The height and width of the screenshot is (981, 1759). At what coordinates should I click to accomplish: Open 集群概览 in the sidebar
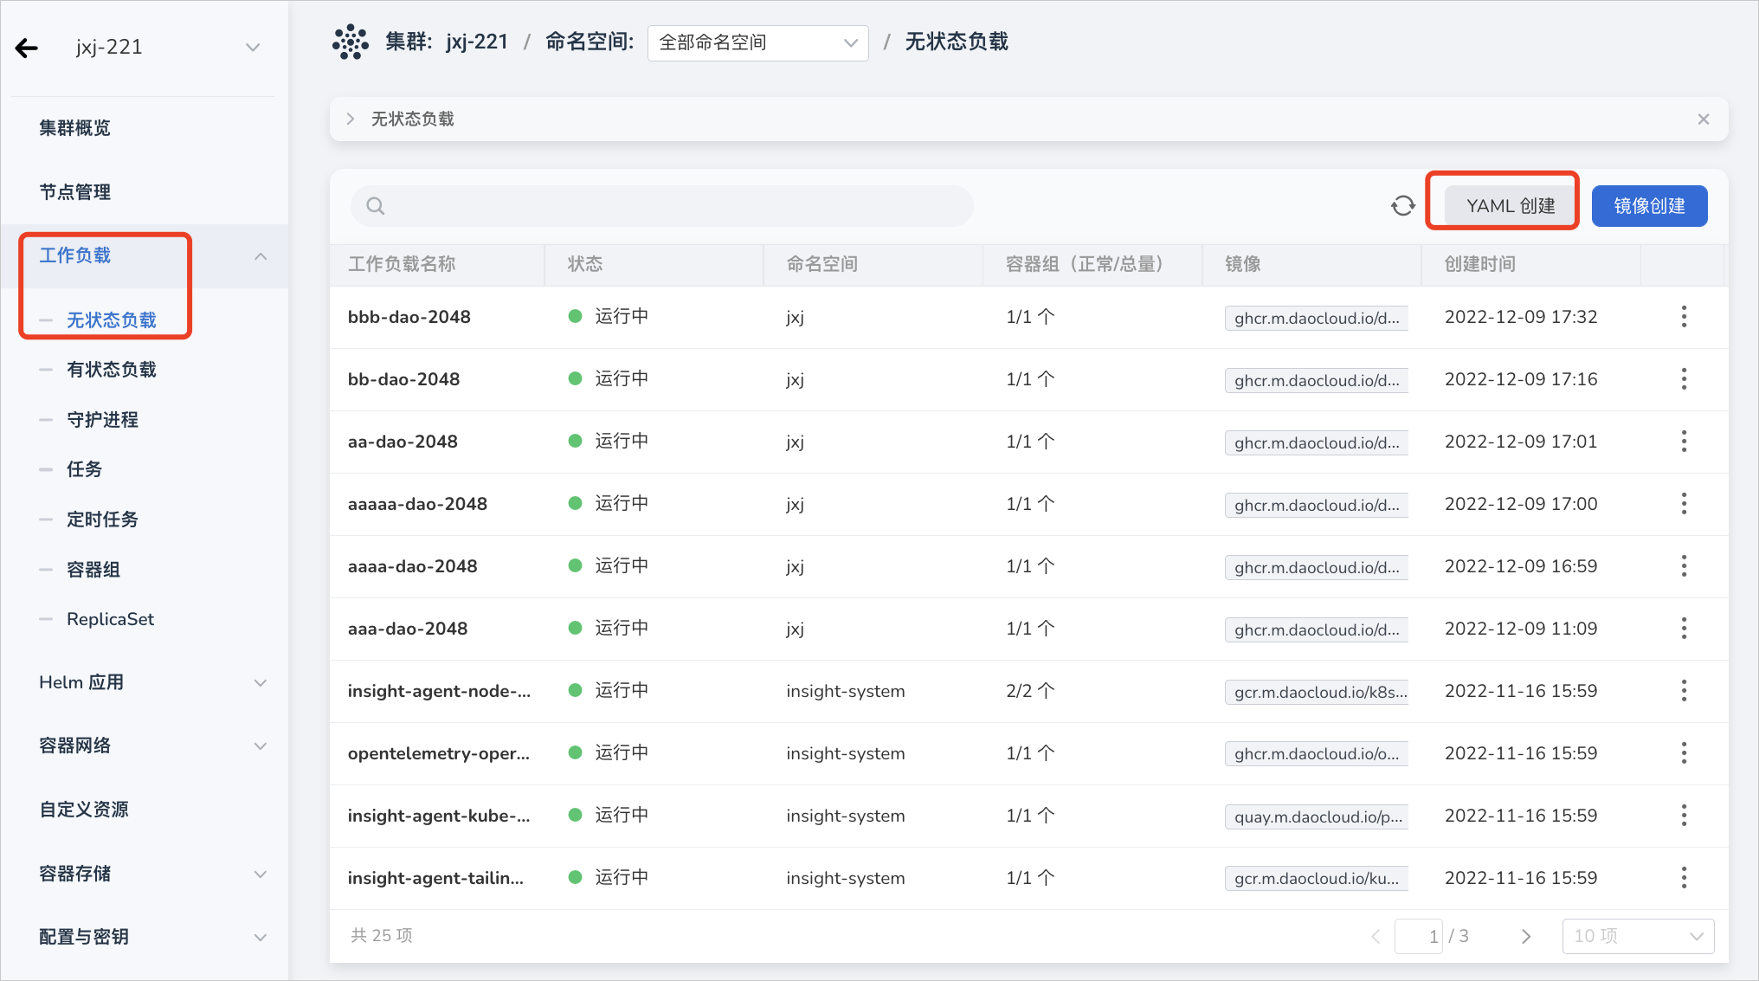pyautogui.click(x=75, y=128)
